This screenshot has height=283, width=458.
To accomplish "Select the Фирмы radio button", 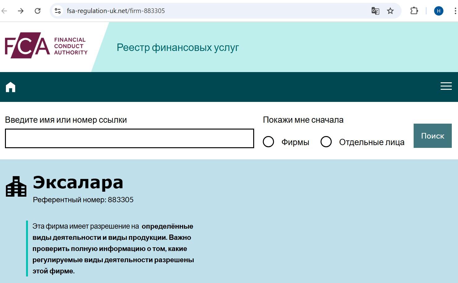I will 268,142.
